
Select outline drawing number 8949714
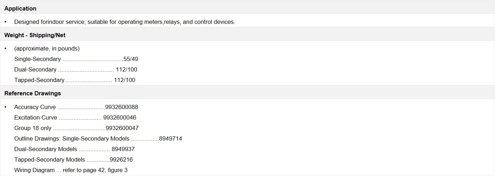171,138
